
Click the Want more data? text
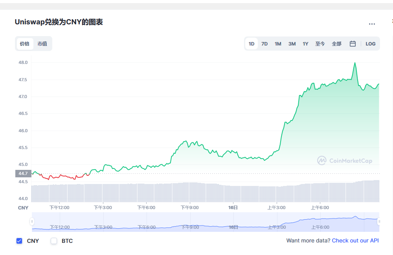point(308,240)
